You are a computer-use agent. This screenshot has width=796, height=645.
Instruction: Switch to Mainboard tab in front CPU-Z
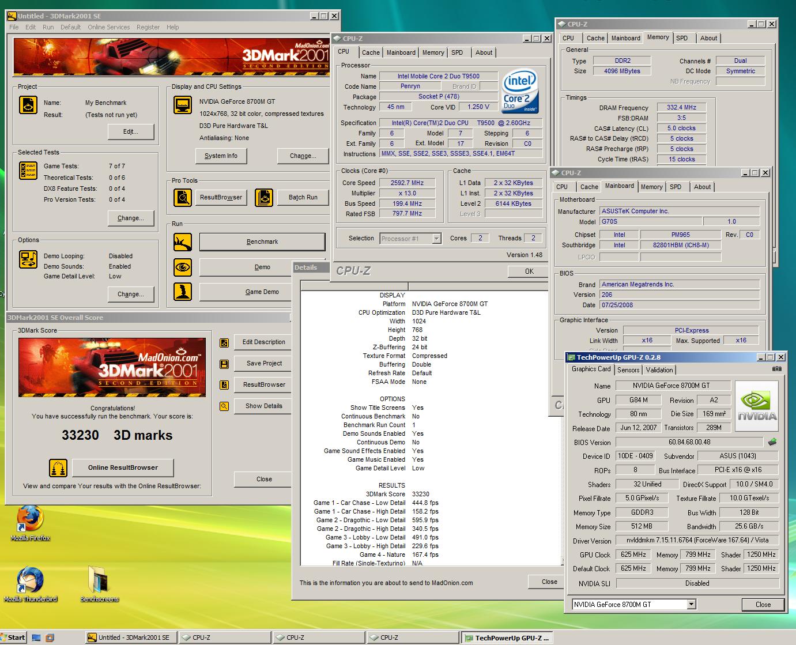click(401, 52)
